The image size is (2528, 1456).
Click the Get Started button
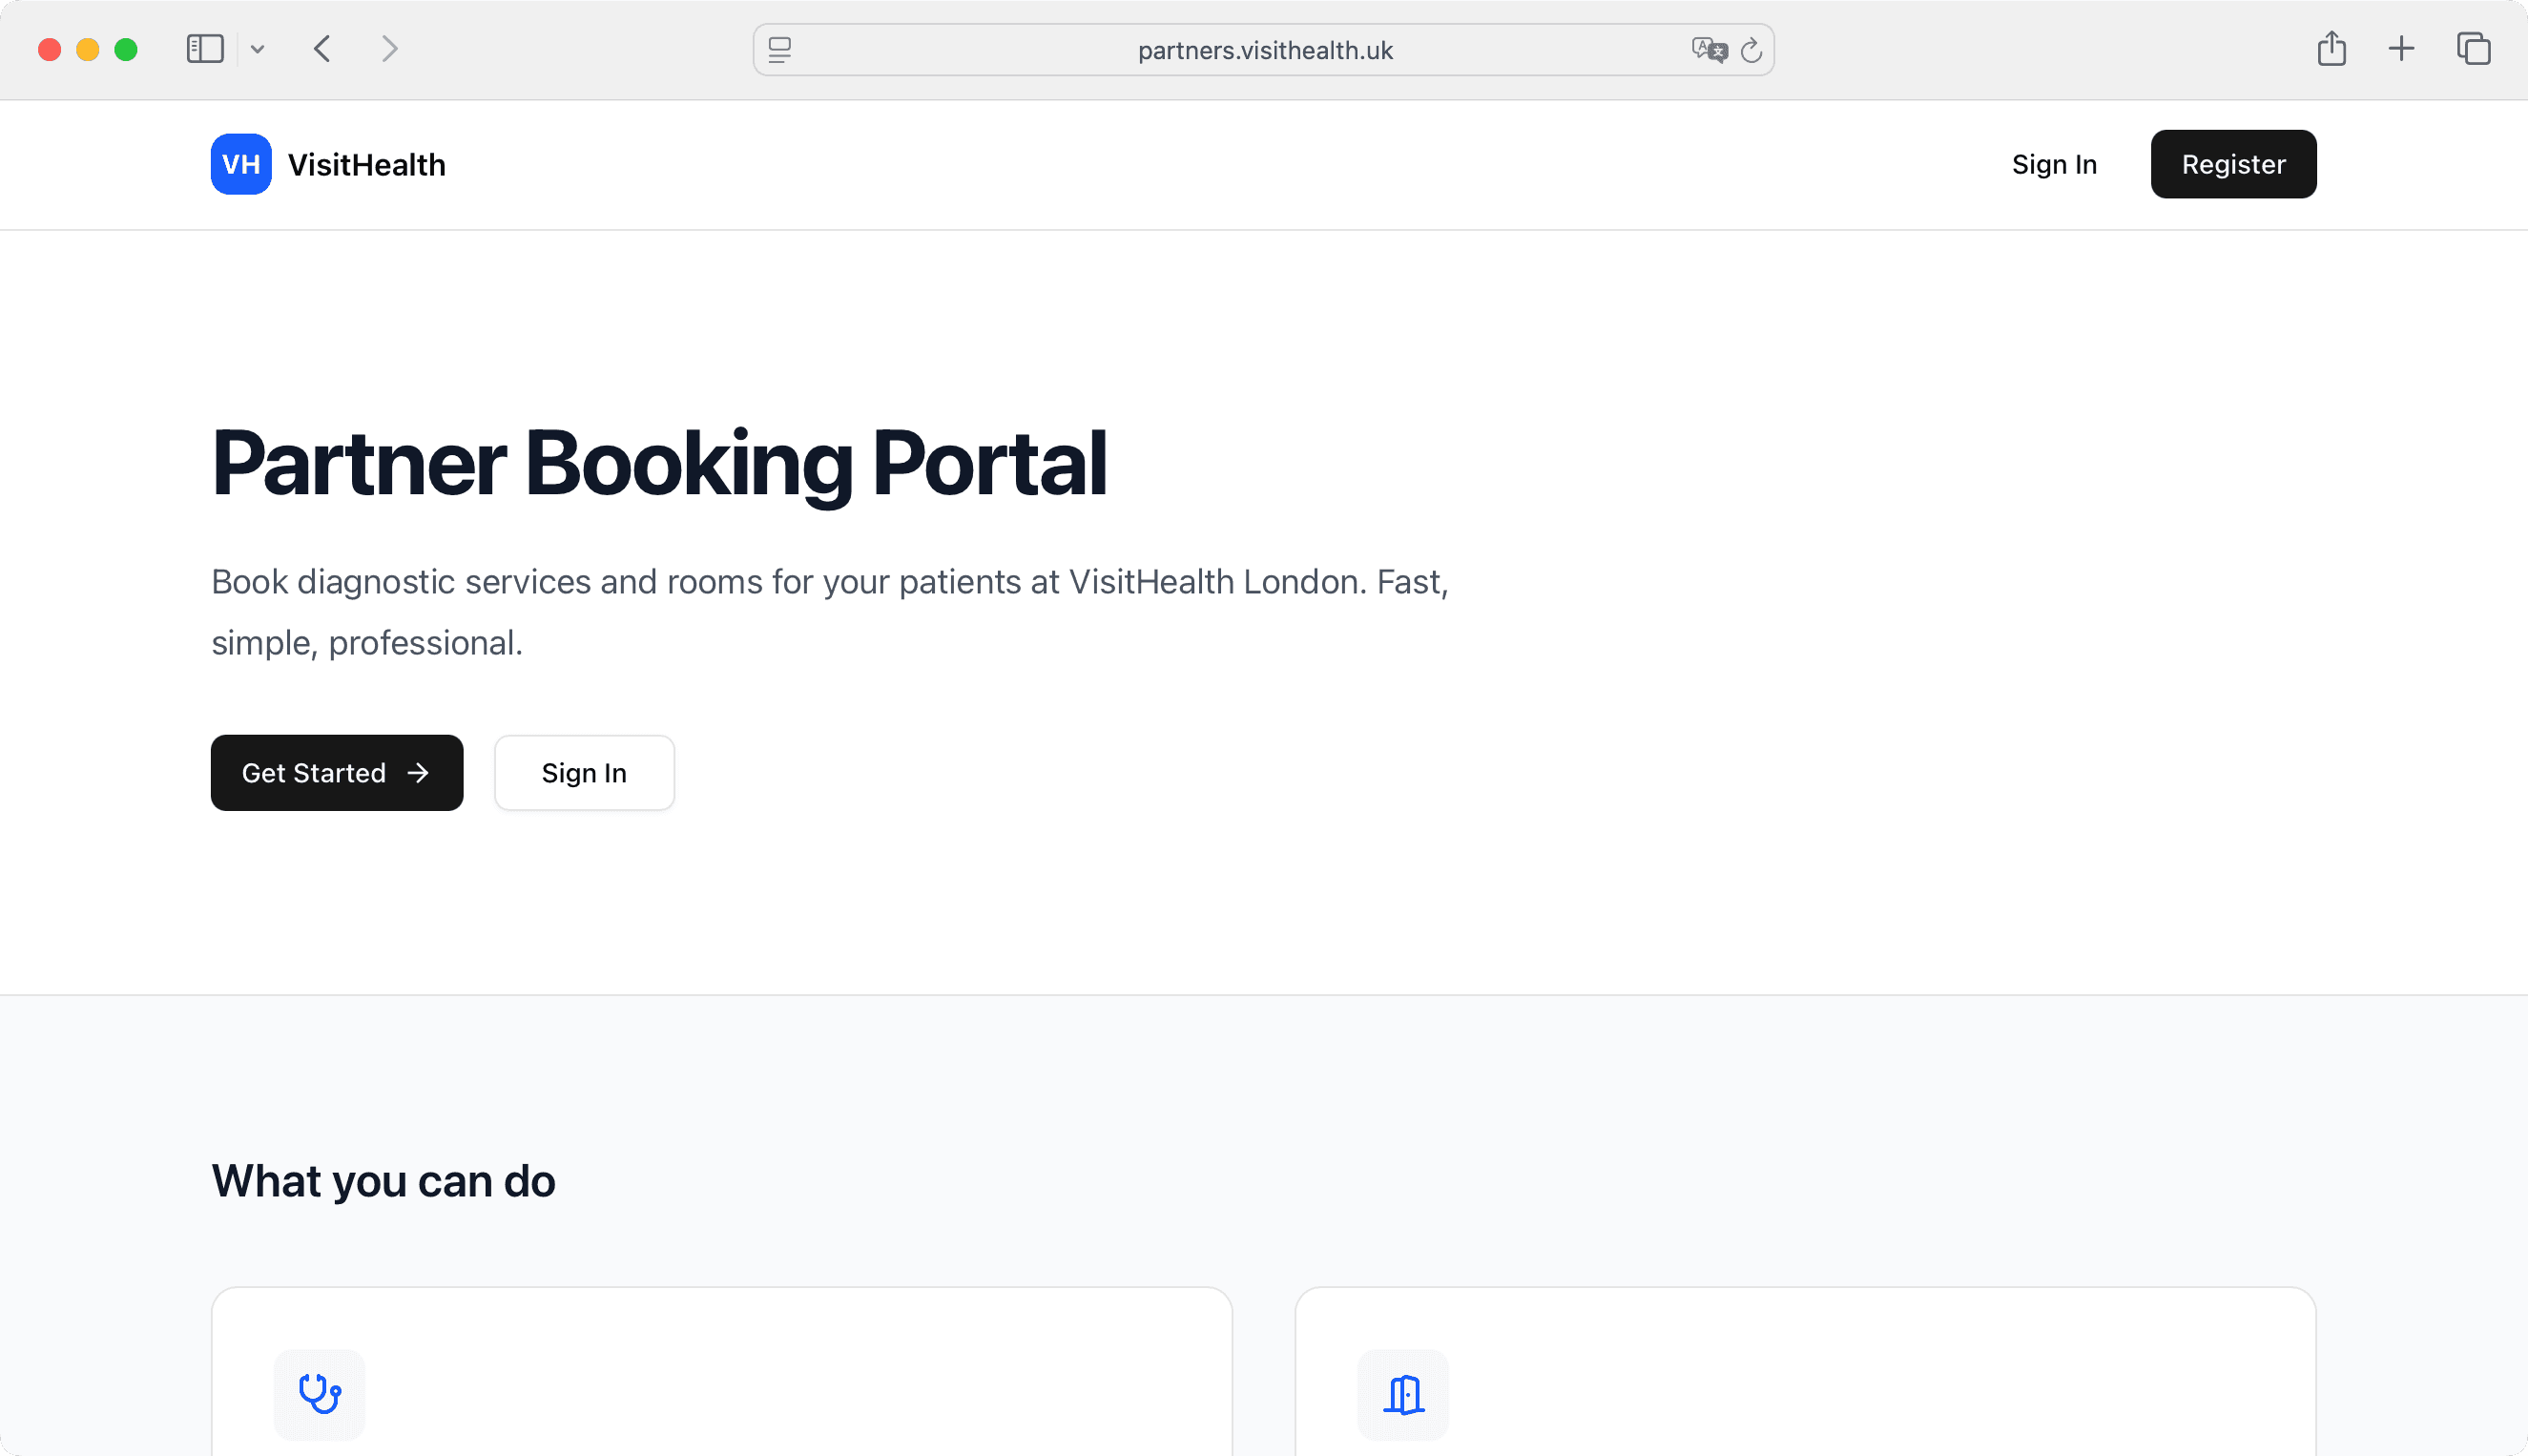pos(337,773)
